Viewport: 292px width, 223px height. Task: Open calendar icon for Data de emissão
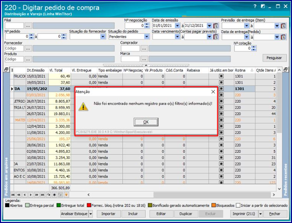[216, 26]
